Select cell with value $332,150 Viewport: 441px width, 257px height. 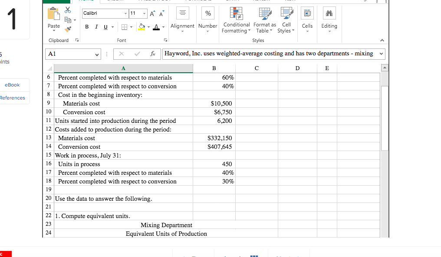pos(214,138)
